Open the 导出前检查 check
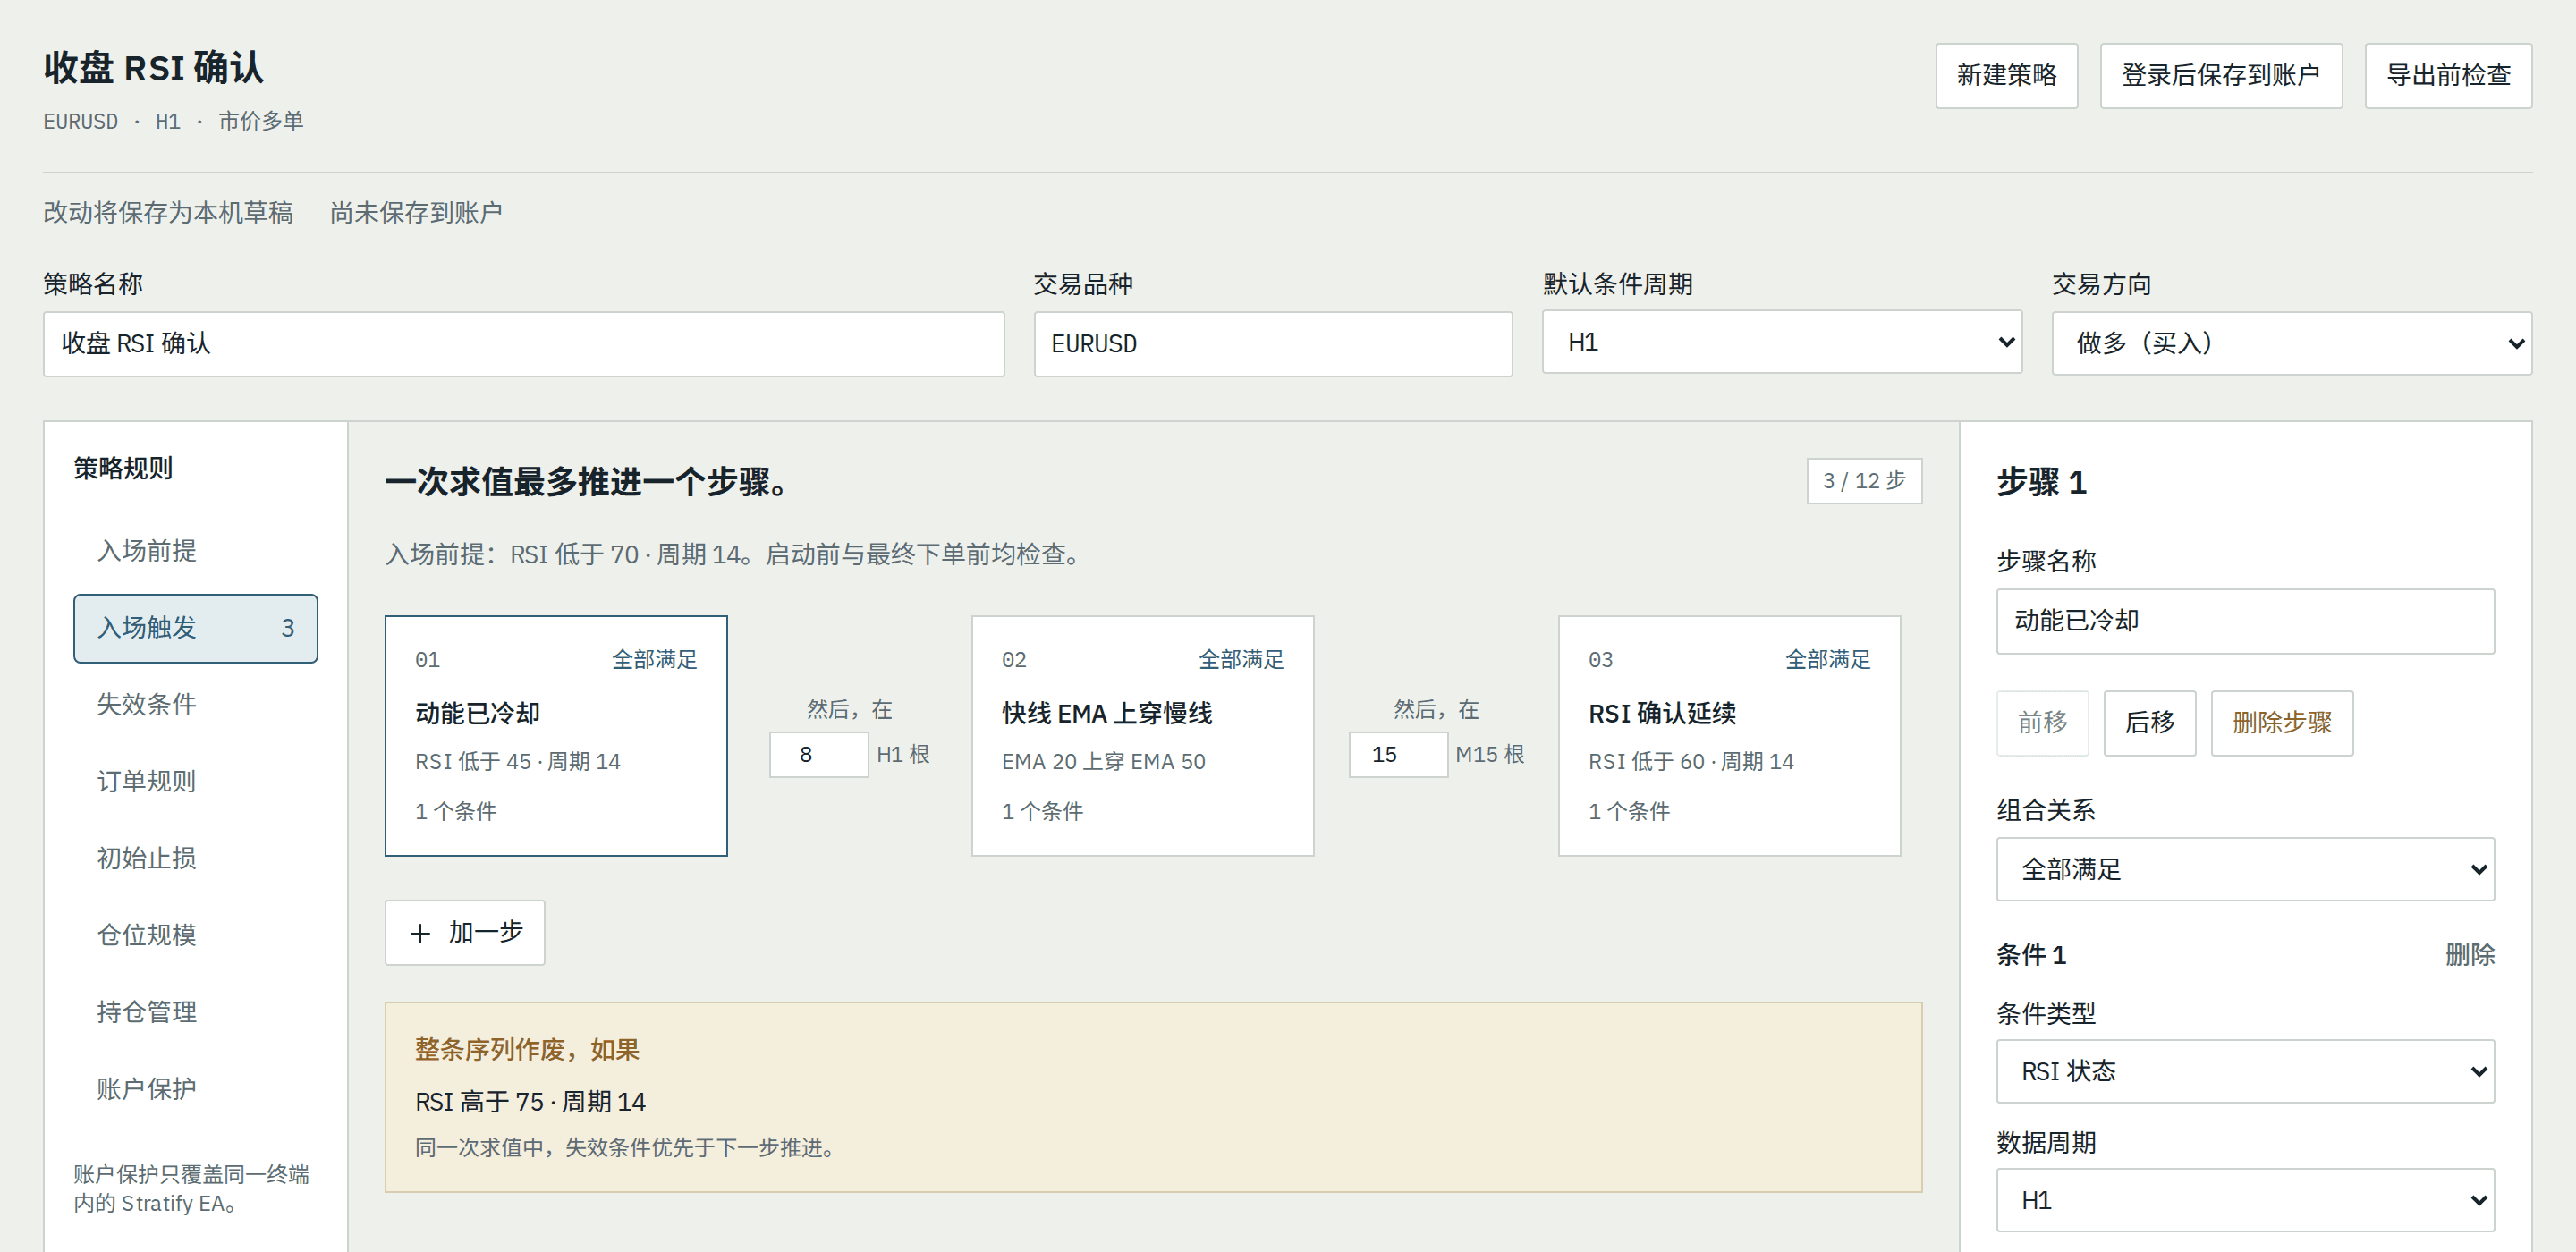 pos(2448,75)
